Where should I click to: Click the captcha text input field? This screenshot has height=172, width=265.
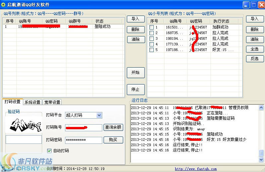coord(24,140)
